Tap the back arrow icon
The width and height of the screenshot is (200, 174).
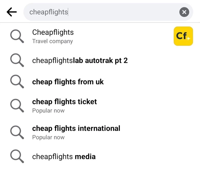click(x=12, y=12)
